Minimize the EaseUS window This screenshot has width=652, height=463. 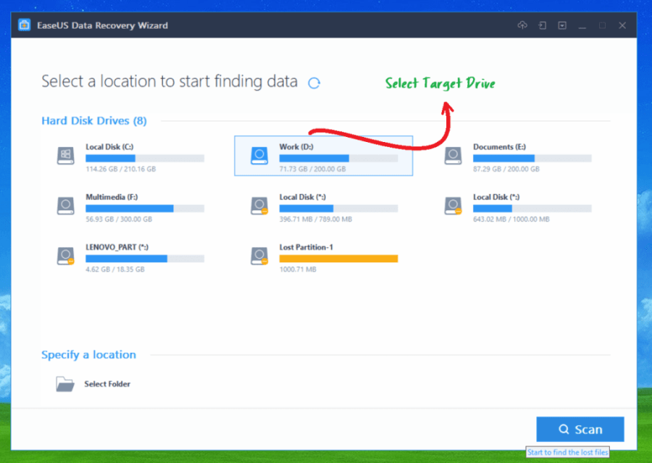582,26
